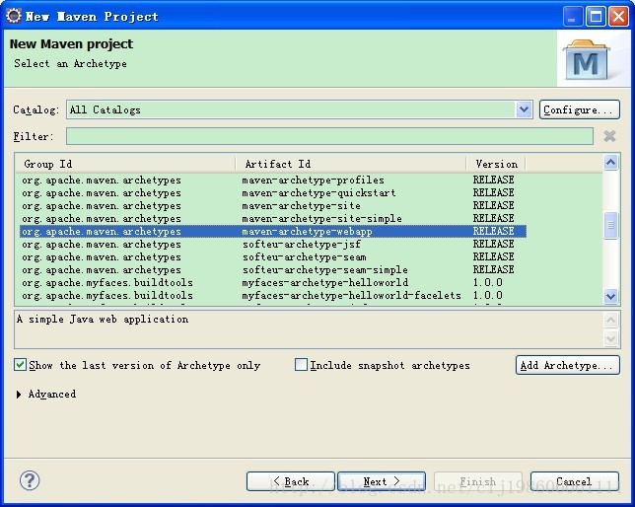Click the Maven M wizard icon

tap(587, 59)
